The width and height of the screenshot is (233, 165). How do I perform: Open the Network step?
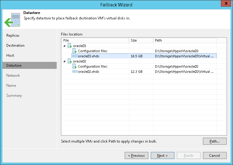[x=13, y=76]
